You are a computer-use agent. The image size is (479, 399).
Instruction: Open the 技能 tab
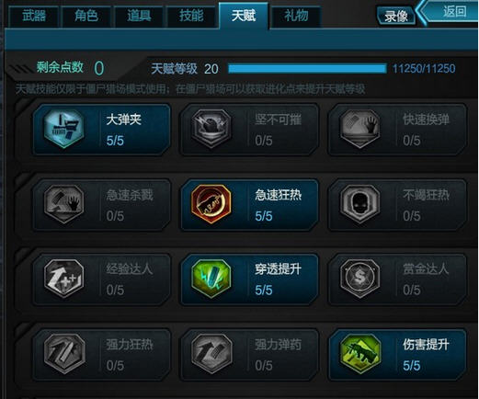[191, 17]
